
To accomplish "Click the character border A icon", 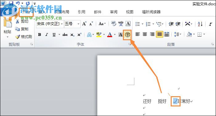I will (128, 24).
